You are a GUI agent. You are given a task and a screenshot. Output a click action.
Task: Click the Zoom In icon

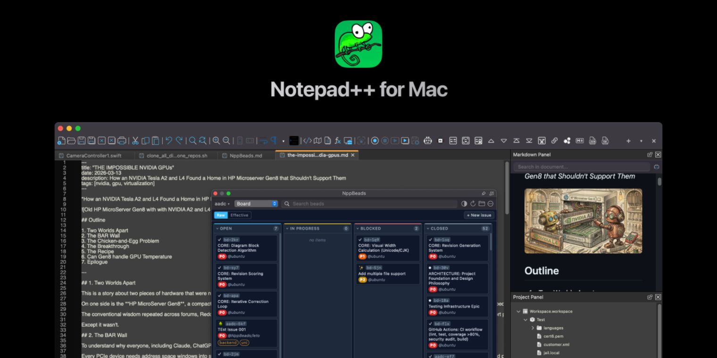[x=216, y=140]
